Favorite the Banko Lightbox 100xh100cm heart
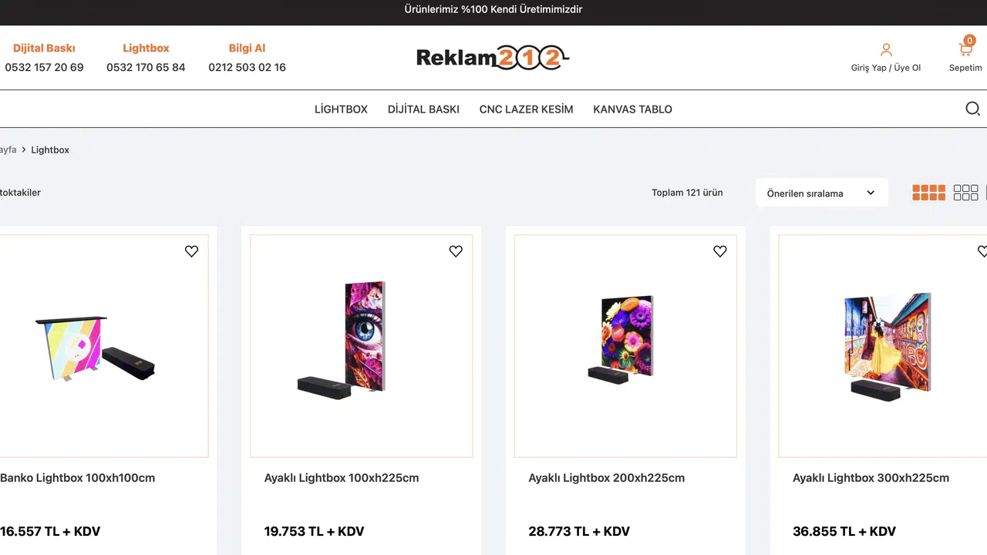This screenshot has width=987, height=555. (191, 251)
